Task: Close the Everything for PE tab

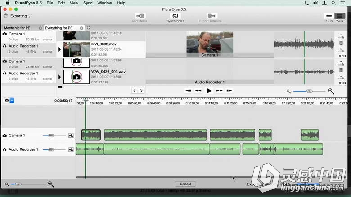Action: point(81,28)
